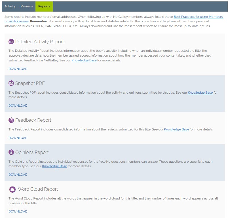Image resolution: width=228 pixels, height=221 pixels.
Task: Click the Snapshot PDF camera icon
Action: click(11, 83)
